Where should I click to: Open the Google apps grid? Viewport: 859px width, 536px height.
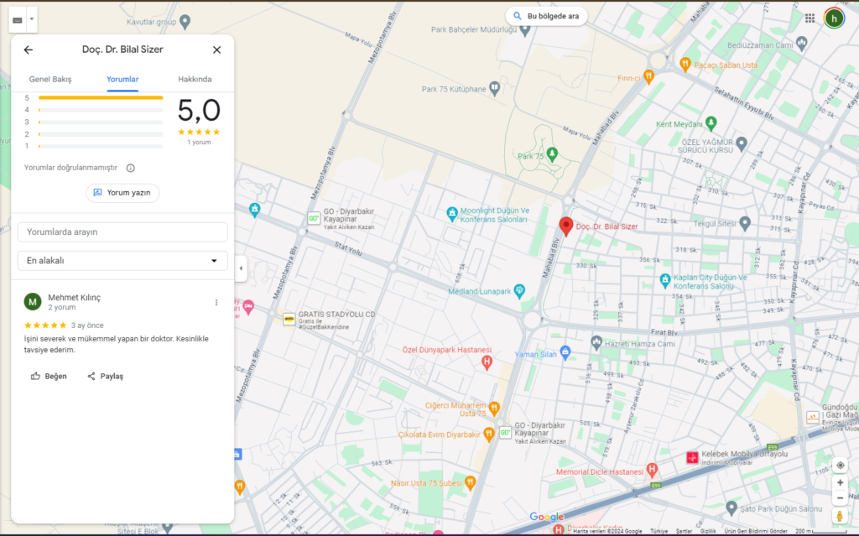pyautogui.click(x=810, y=18)
